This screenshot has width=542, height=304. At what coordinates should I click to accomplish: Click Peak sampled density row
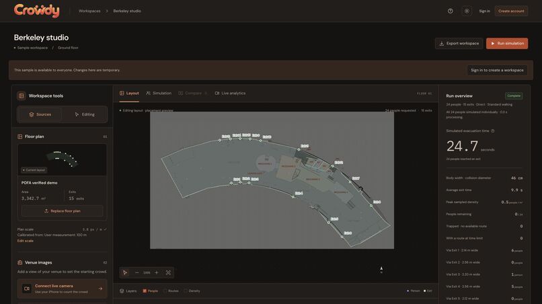pyautogui.click(x=484, y=202)
